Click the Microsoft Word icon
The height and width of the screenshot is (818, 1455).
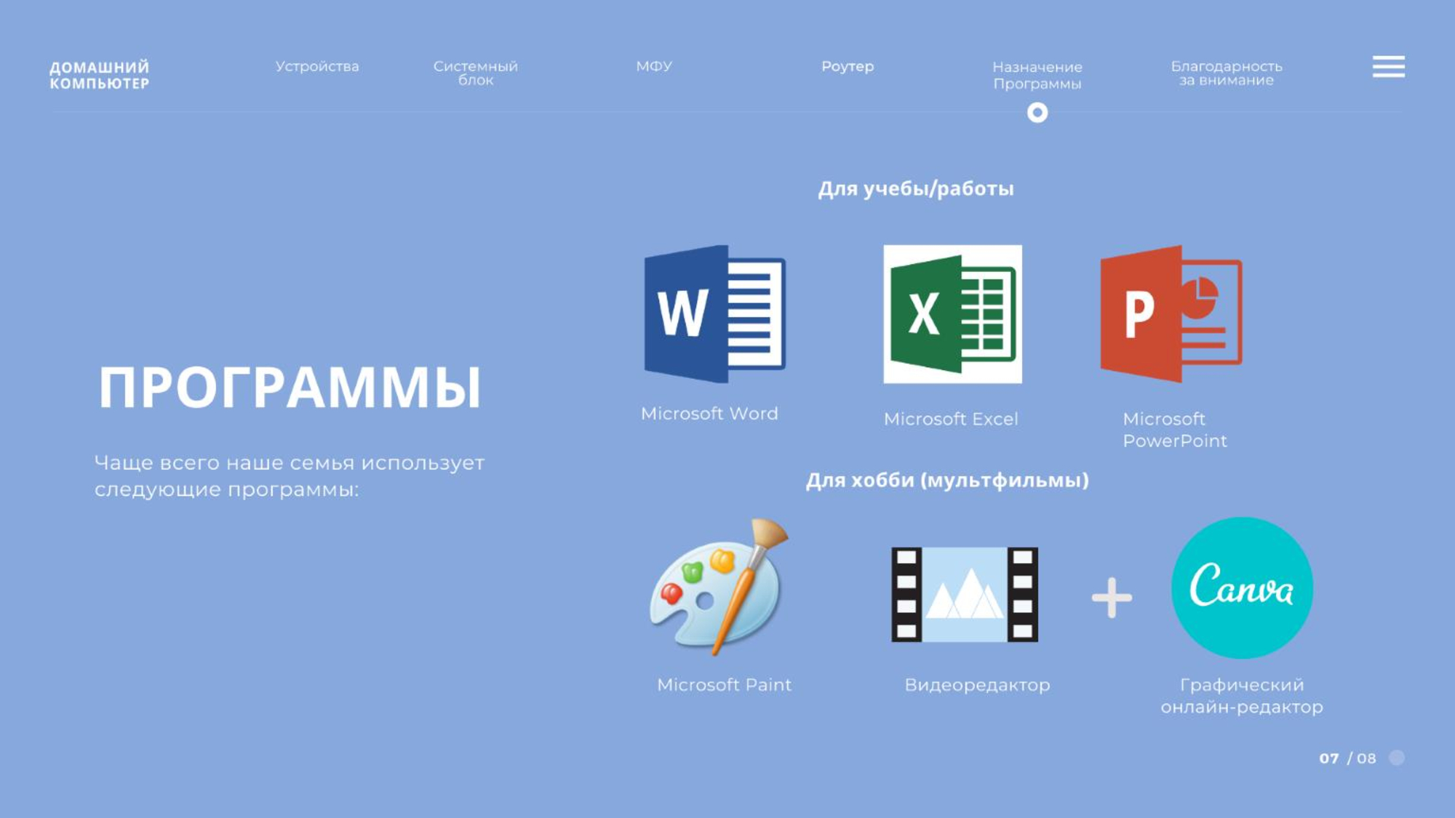[x=715, y=314]
